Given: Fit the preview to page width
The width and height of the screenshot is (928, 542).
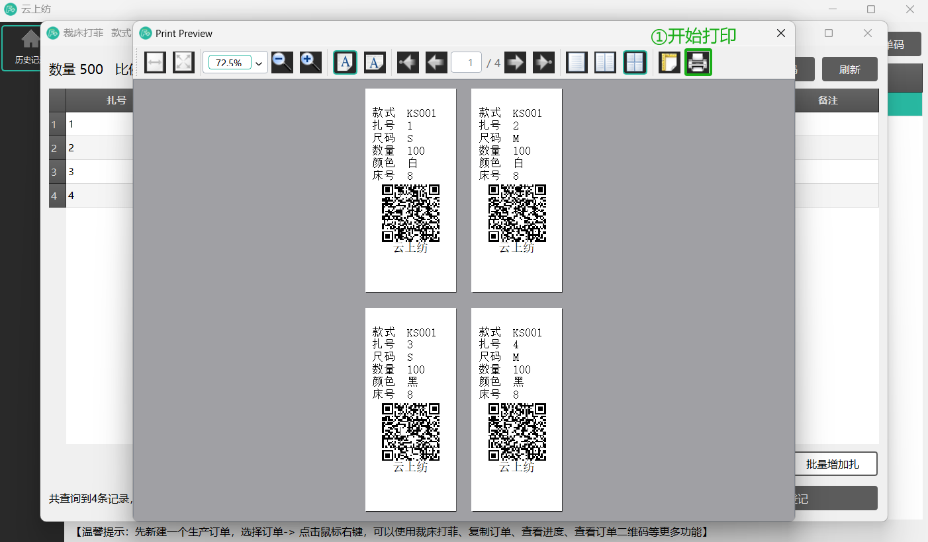Looking at the screenshot, I should 155,63.
